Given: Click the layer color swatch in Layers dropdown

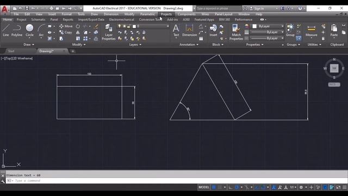Looking at the screenshot, I should click(134, 27).
